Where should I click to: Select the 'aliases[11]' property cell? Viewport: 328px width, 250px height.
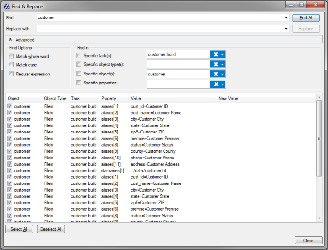pyautogui.click(x=111, y=164)
